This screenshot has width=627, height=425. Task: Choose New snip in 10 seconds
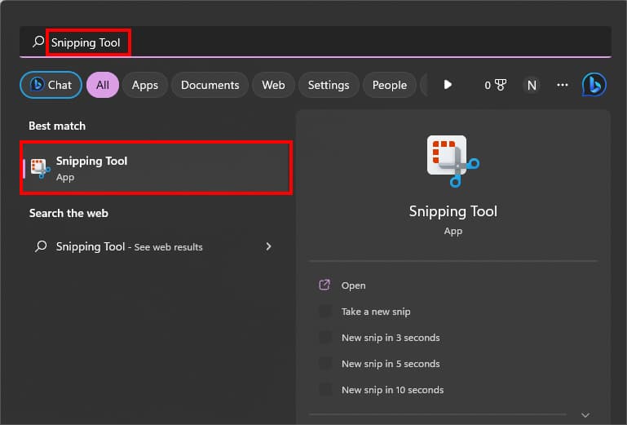[x=393, y=390]
